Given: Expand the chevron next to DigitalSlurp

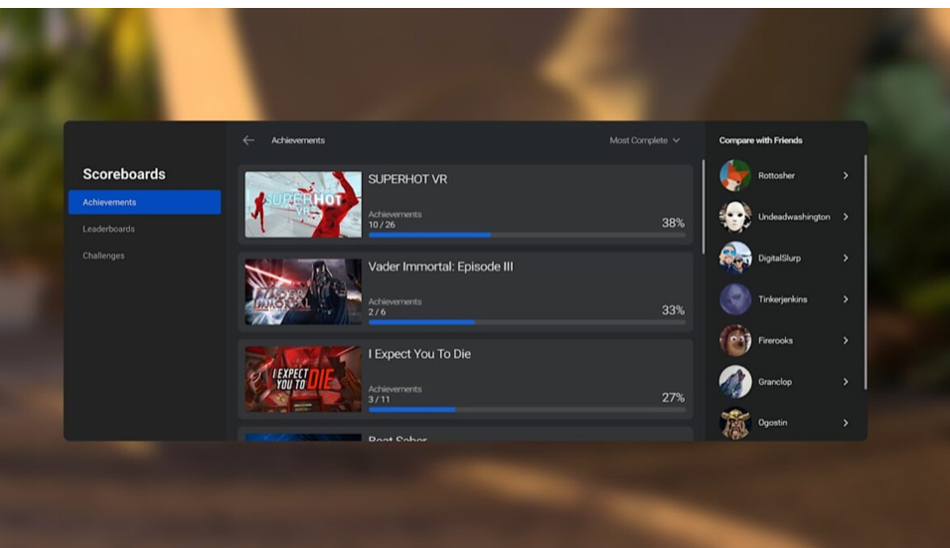Looking at the screenshot, I should [846, 259].
